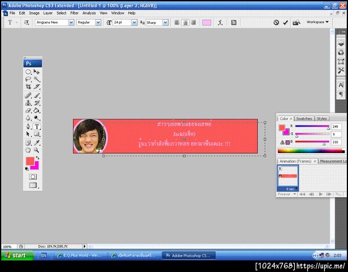Select the Brush tool
The width and height of the screenshot is (348, 272).
click(x=37, y=95)
